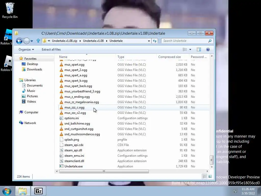Image resolution: width=261 pixels, height=196 pixels.
Task: Select mus_xpart_a.ogg file
Action: [x=76, y=75]
